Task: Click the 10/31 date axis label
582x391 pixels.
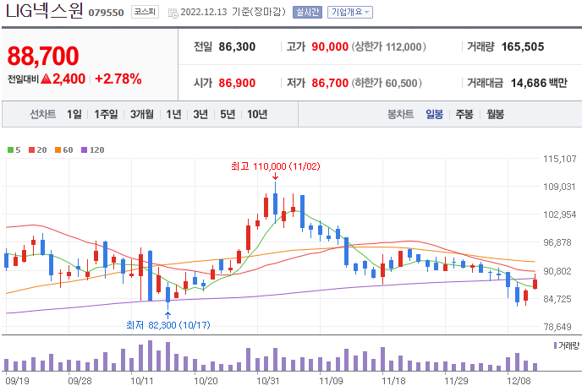Action: tap(268, 381)
